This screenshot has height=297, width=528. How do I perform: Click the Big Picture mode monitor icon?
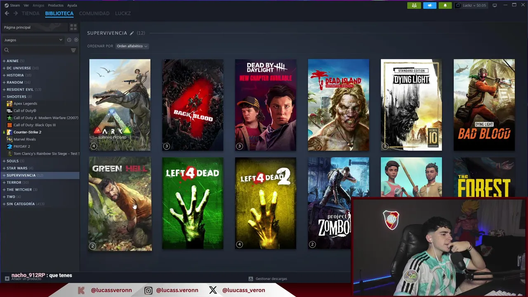pos(495,5)
